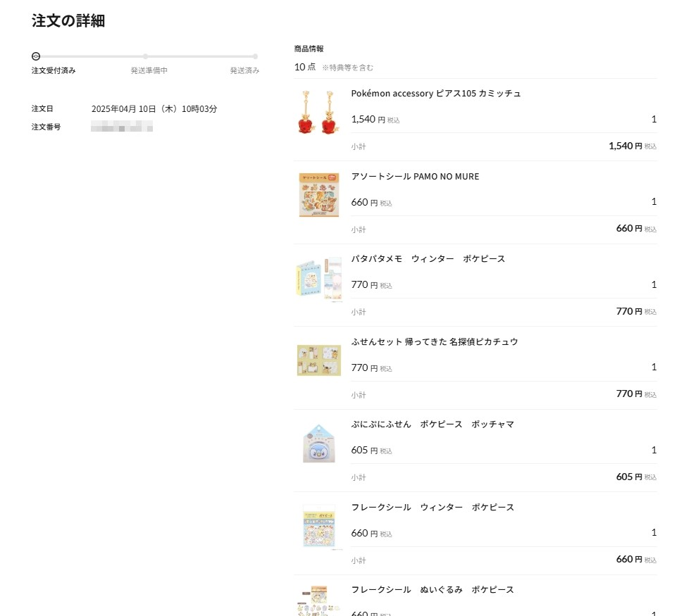679x616 pixels.
Task: Click the 注文日 label
Action: pyautogui.click(x=42, y=108)
